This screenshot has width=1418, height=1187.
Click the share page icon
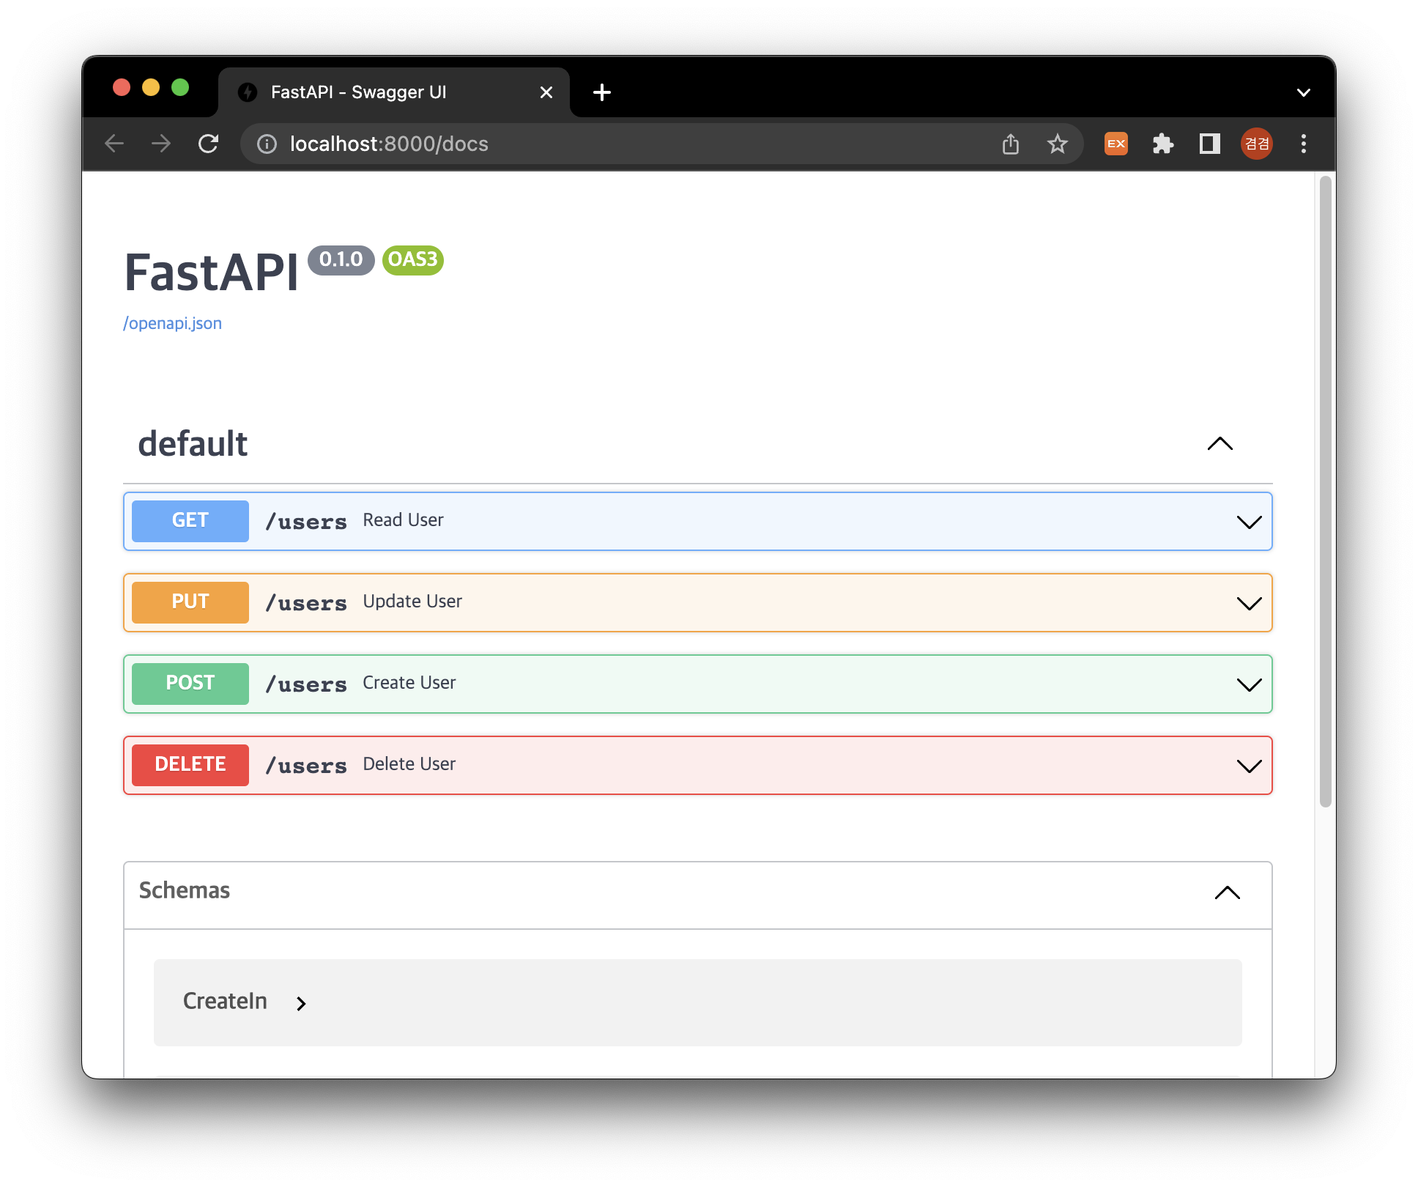tap(1010, 144)
